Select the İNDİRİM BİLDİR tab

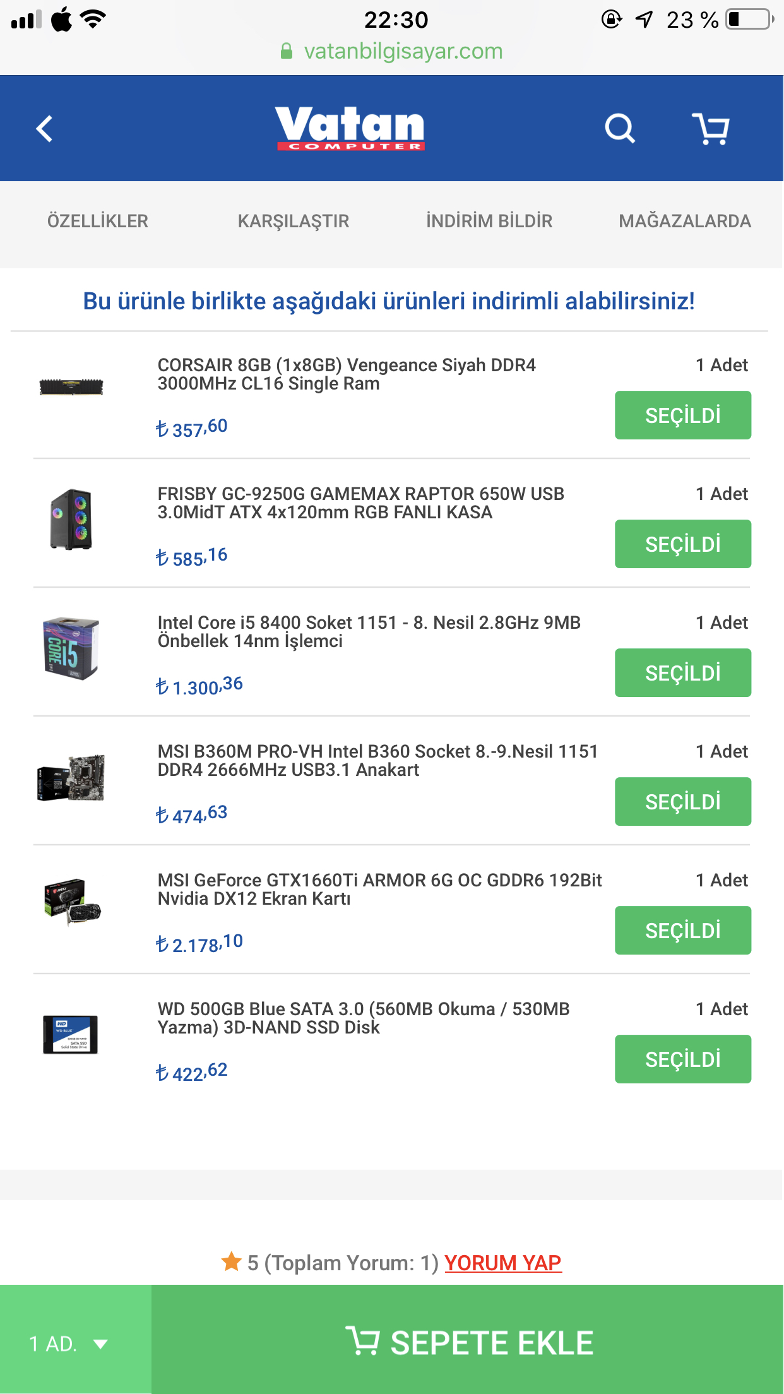pos(489,221)
